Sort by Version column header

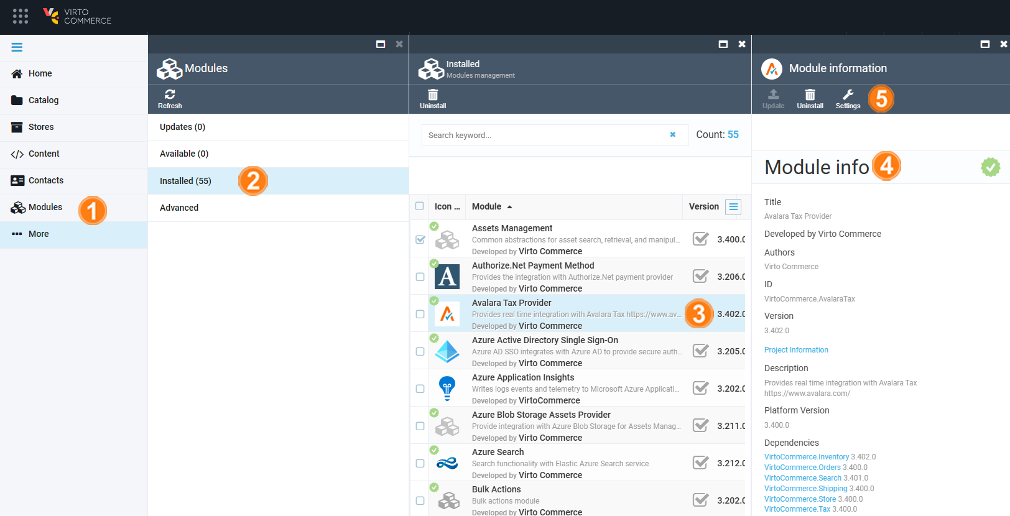tap(703, 206)
